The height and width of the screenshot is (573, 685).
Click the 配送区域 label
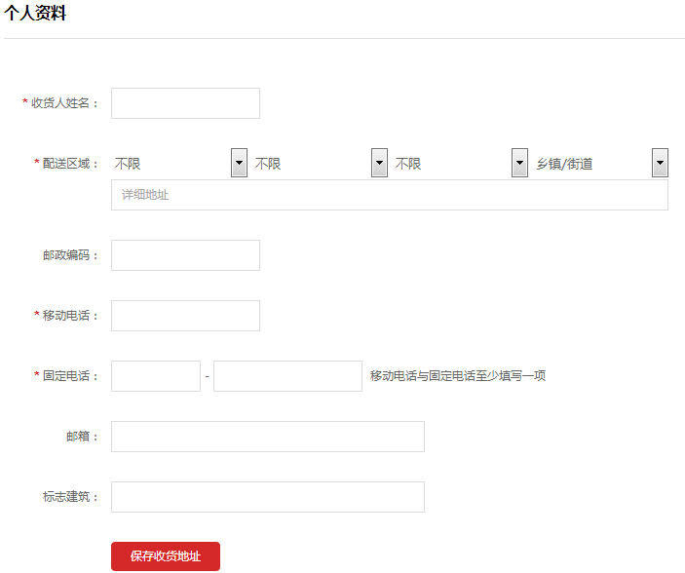coord(70,164)
